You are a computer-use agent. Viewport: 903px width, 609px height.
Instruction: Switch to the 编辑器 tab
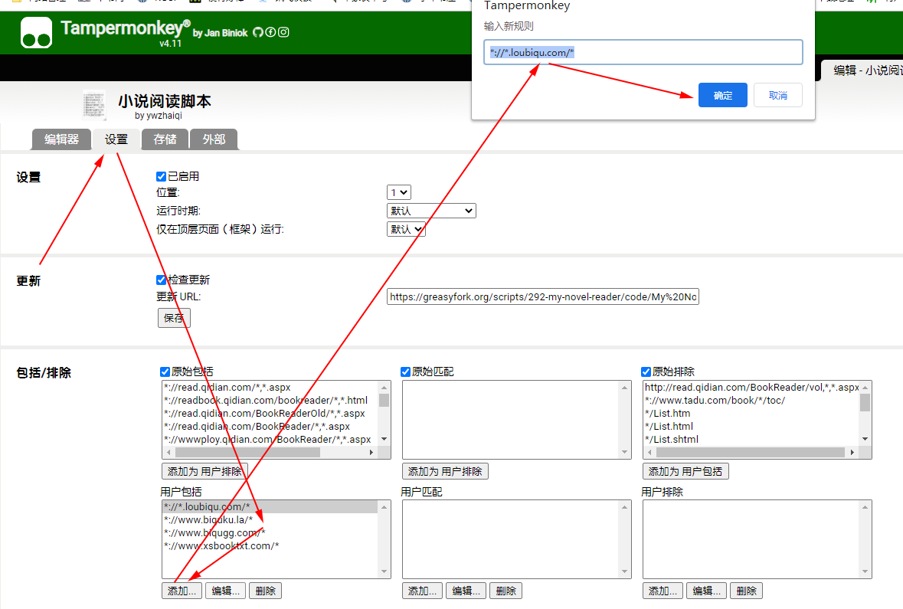(61, 139)
